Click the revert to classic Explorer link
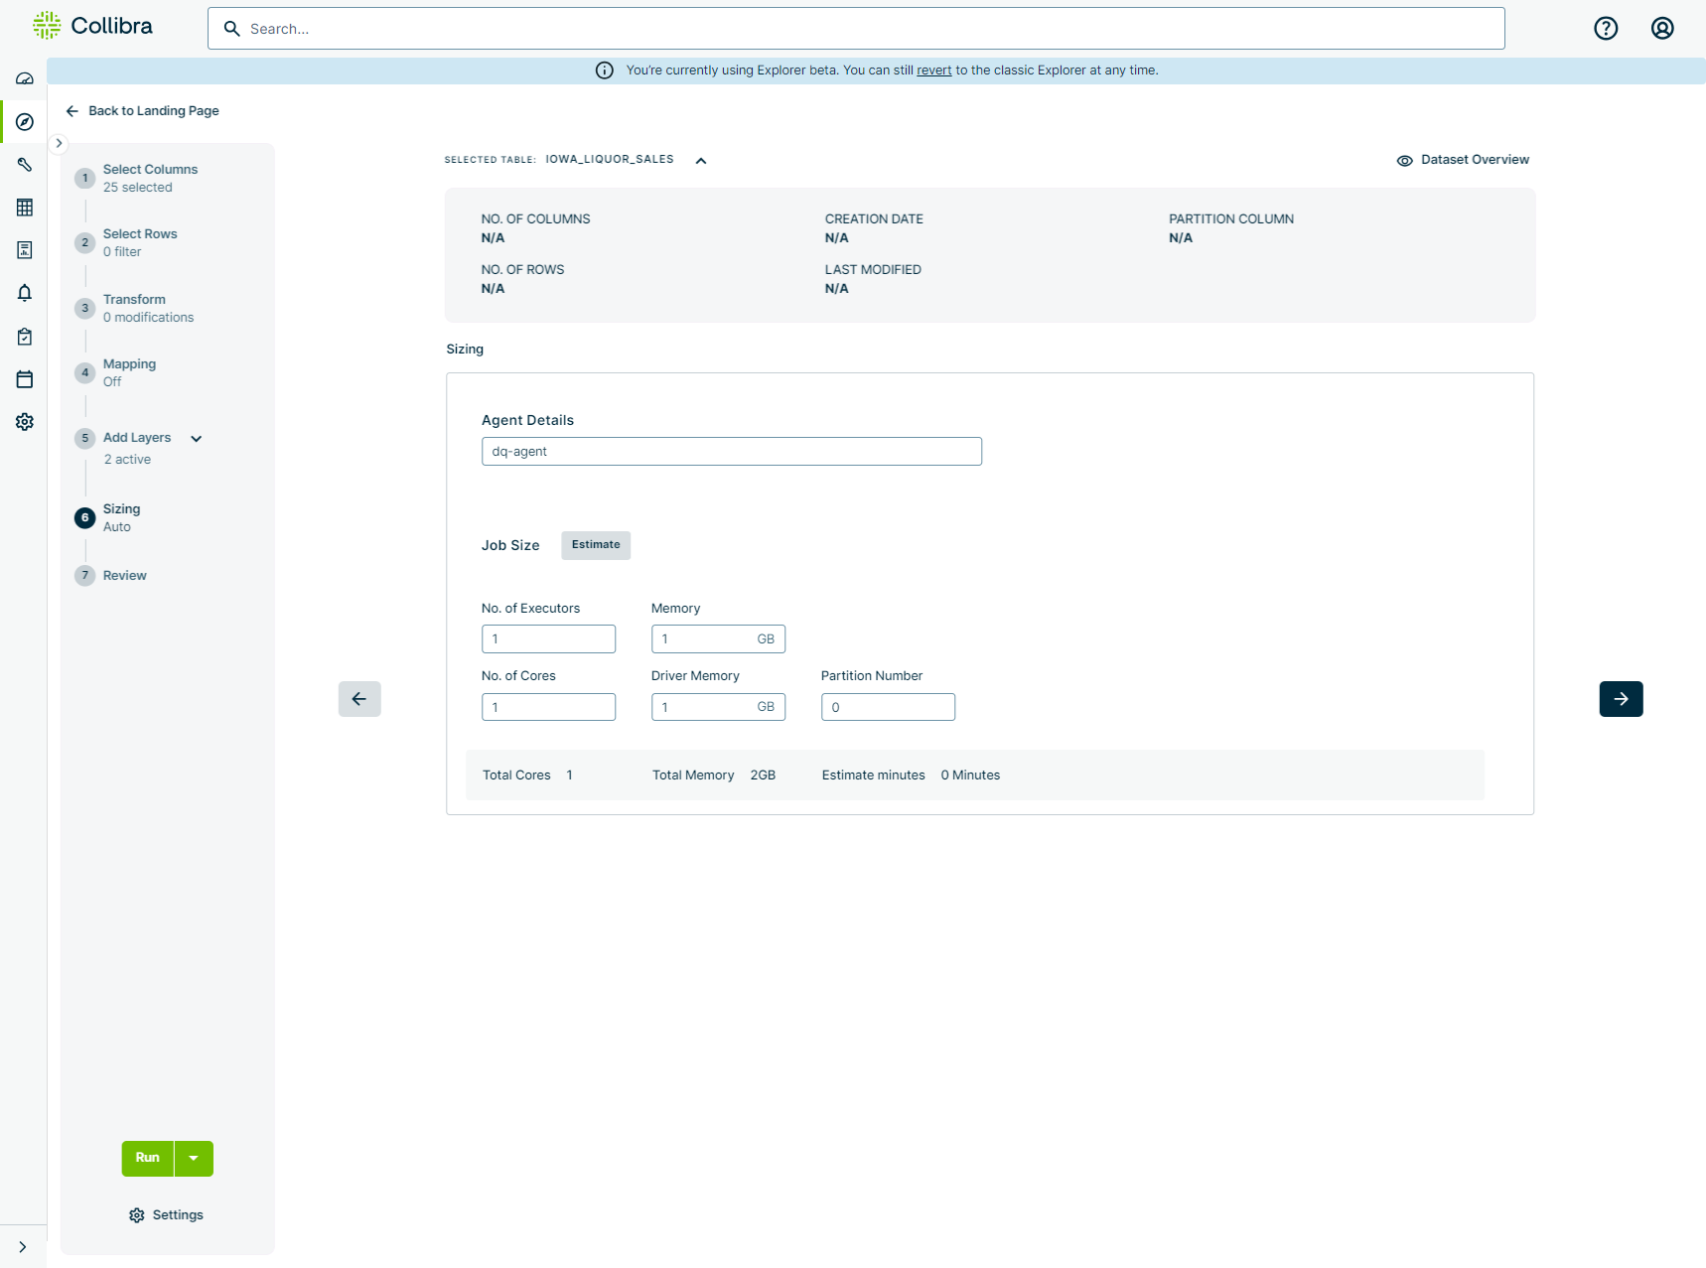The image size is (1706, 1268). (933, 70)
